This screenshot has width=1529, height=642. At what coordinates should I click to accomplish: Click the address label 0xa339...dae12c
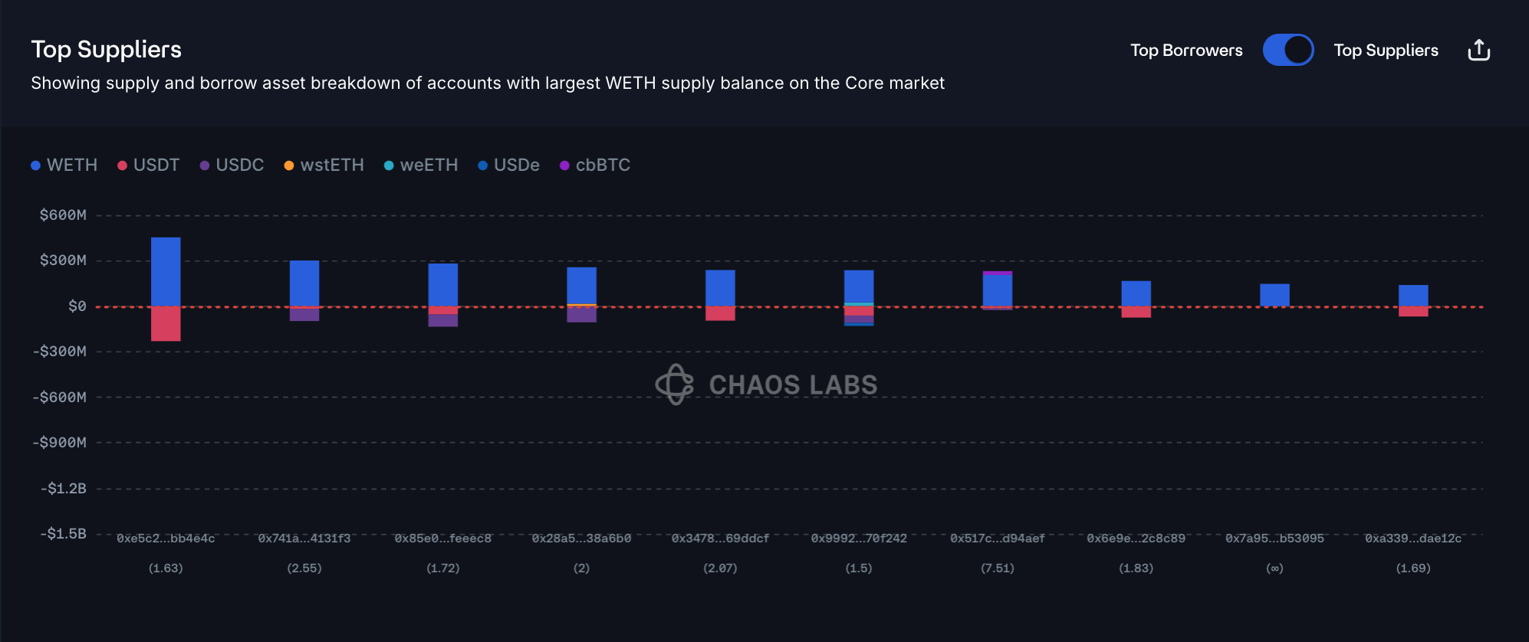pos(1413,539)
